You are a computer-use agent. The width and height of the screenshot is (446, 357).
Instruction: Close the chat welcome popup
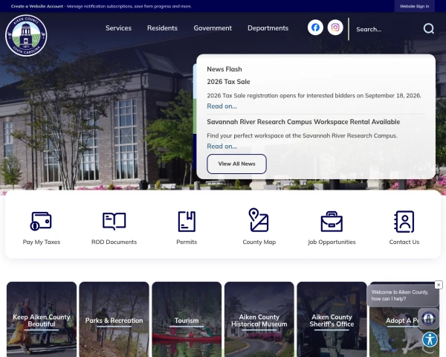[x=439, y=285]
